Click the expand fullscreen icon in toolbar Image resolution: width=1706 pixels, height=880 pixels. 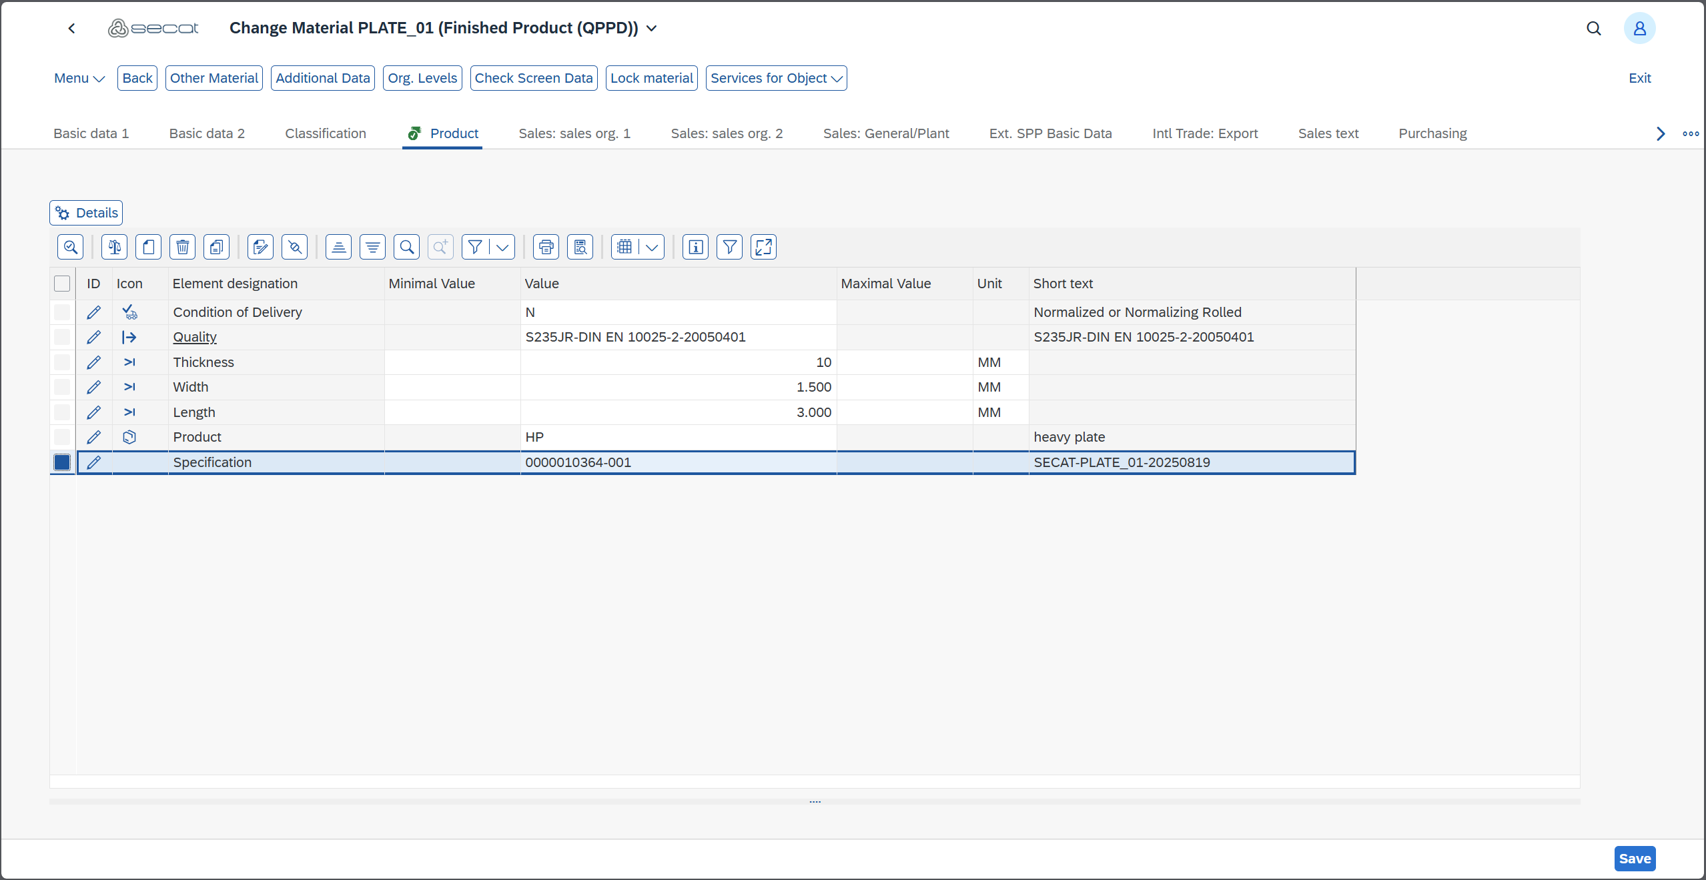pos(763,248)
